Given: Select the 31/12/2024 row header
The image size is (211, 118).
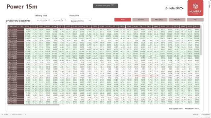Looking at the screenshot, I should coord(16,95).
